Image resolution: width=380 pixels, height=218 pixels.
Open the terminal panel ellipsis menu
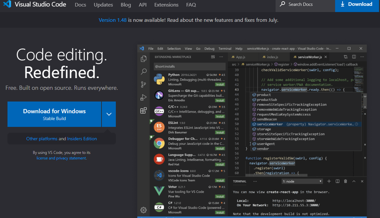click(255, 181)
